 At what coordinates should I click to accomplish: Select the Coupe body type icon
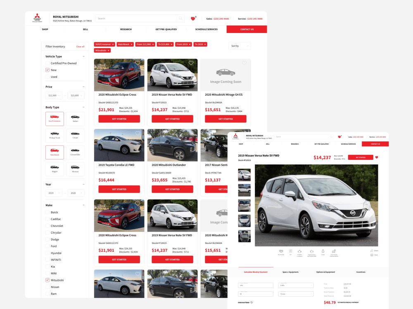pos(75,135)
